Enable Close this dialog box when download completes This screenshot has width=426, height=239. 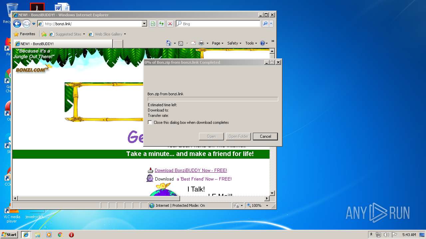150,122
